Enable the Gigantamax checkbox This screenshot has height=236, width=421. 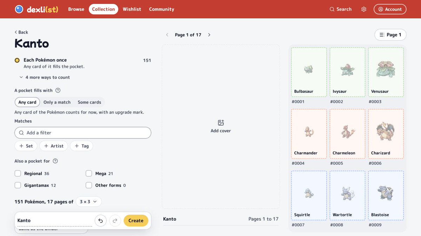(x=18, y=185)
